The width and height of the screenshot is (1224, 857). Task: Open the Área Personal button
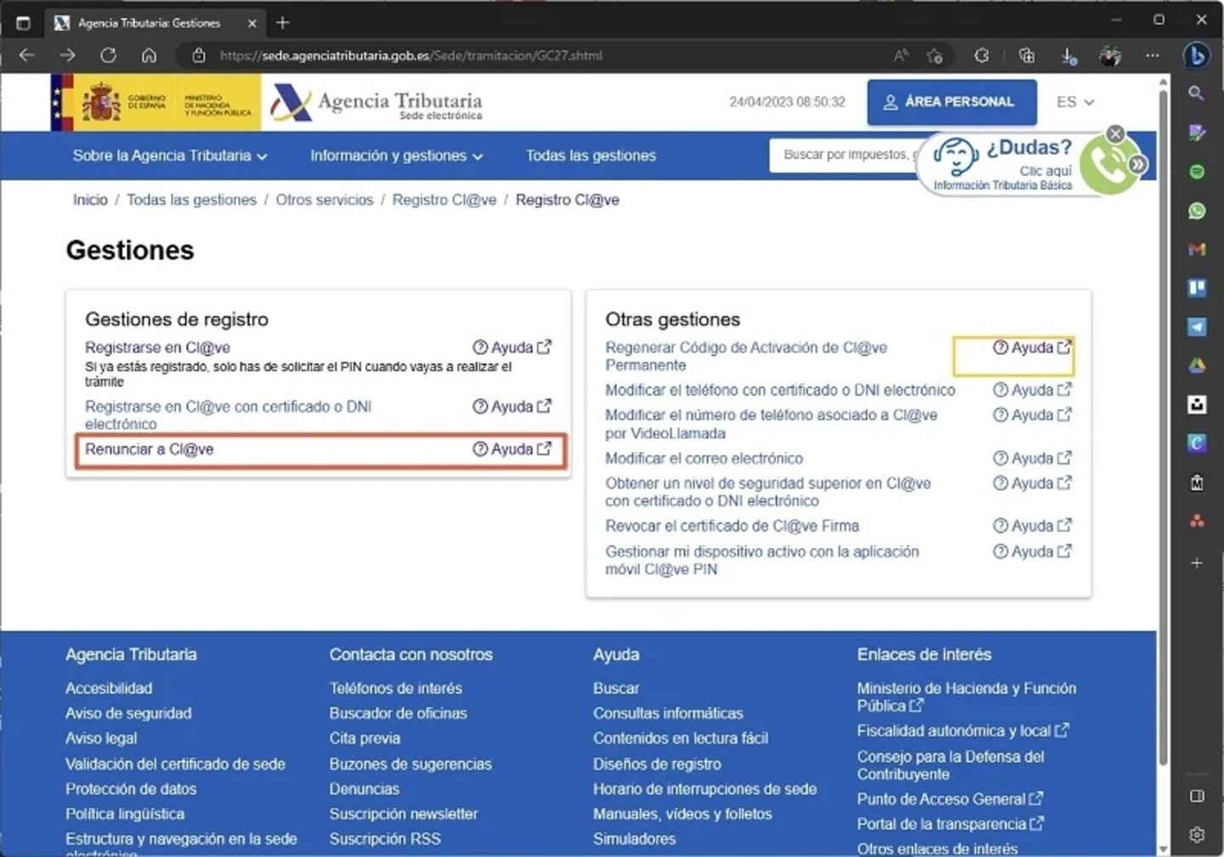[951, 102]
